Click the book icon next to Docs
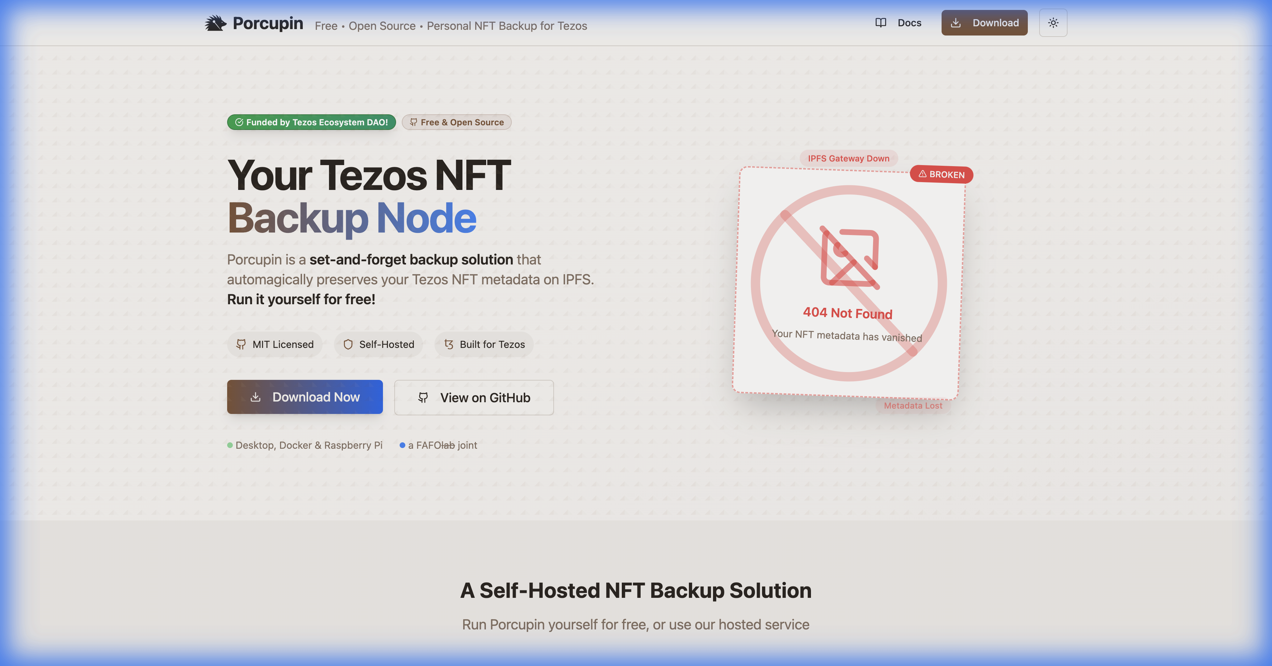Image resolution: width=1272 pixels, height=666 pixels. [x=881, y=23]
